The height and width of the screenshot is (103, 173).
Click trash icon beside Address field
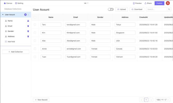28,36
